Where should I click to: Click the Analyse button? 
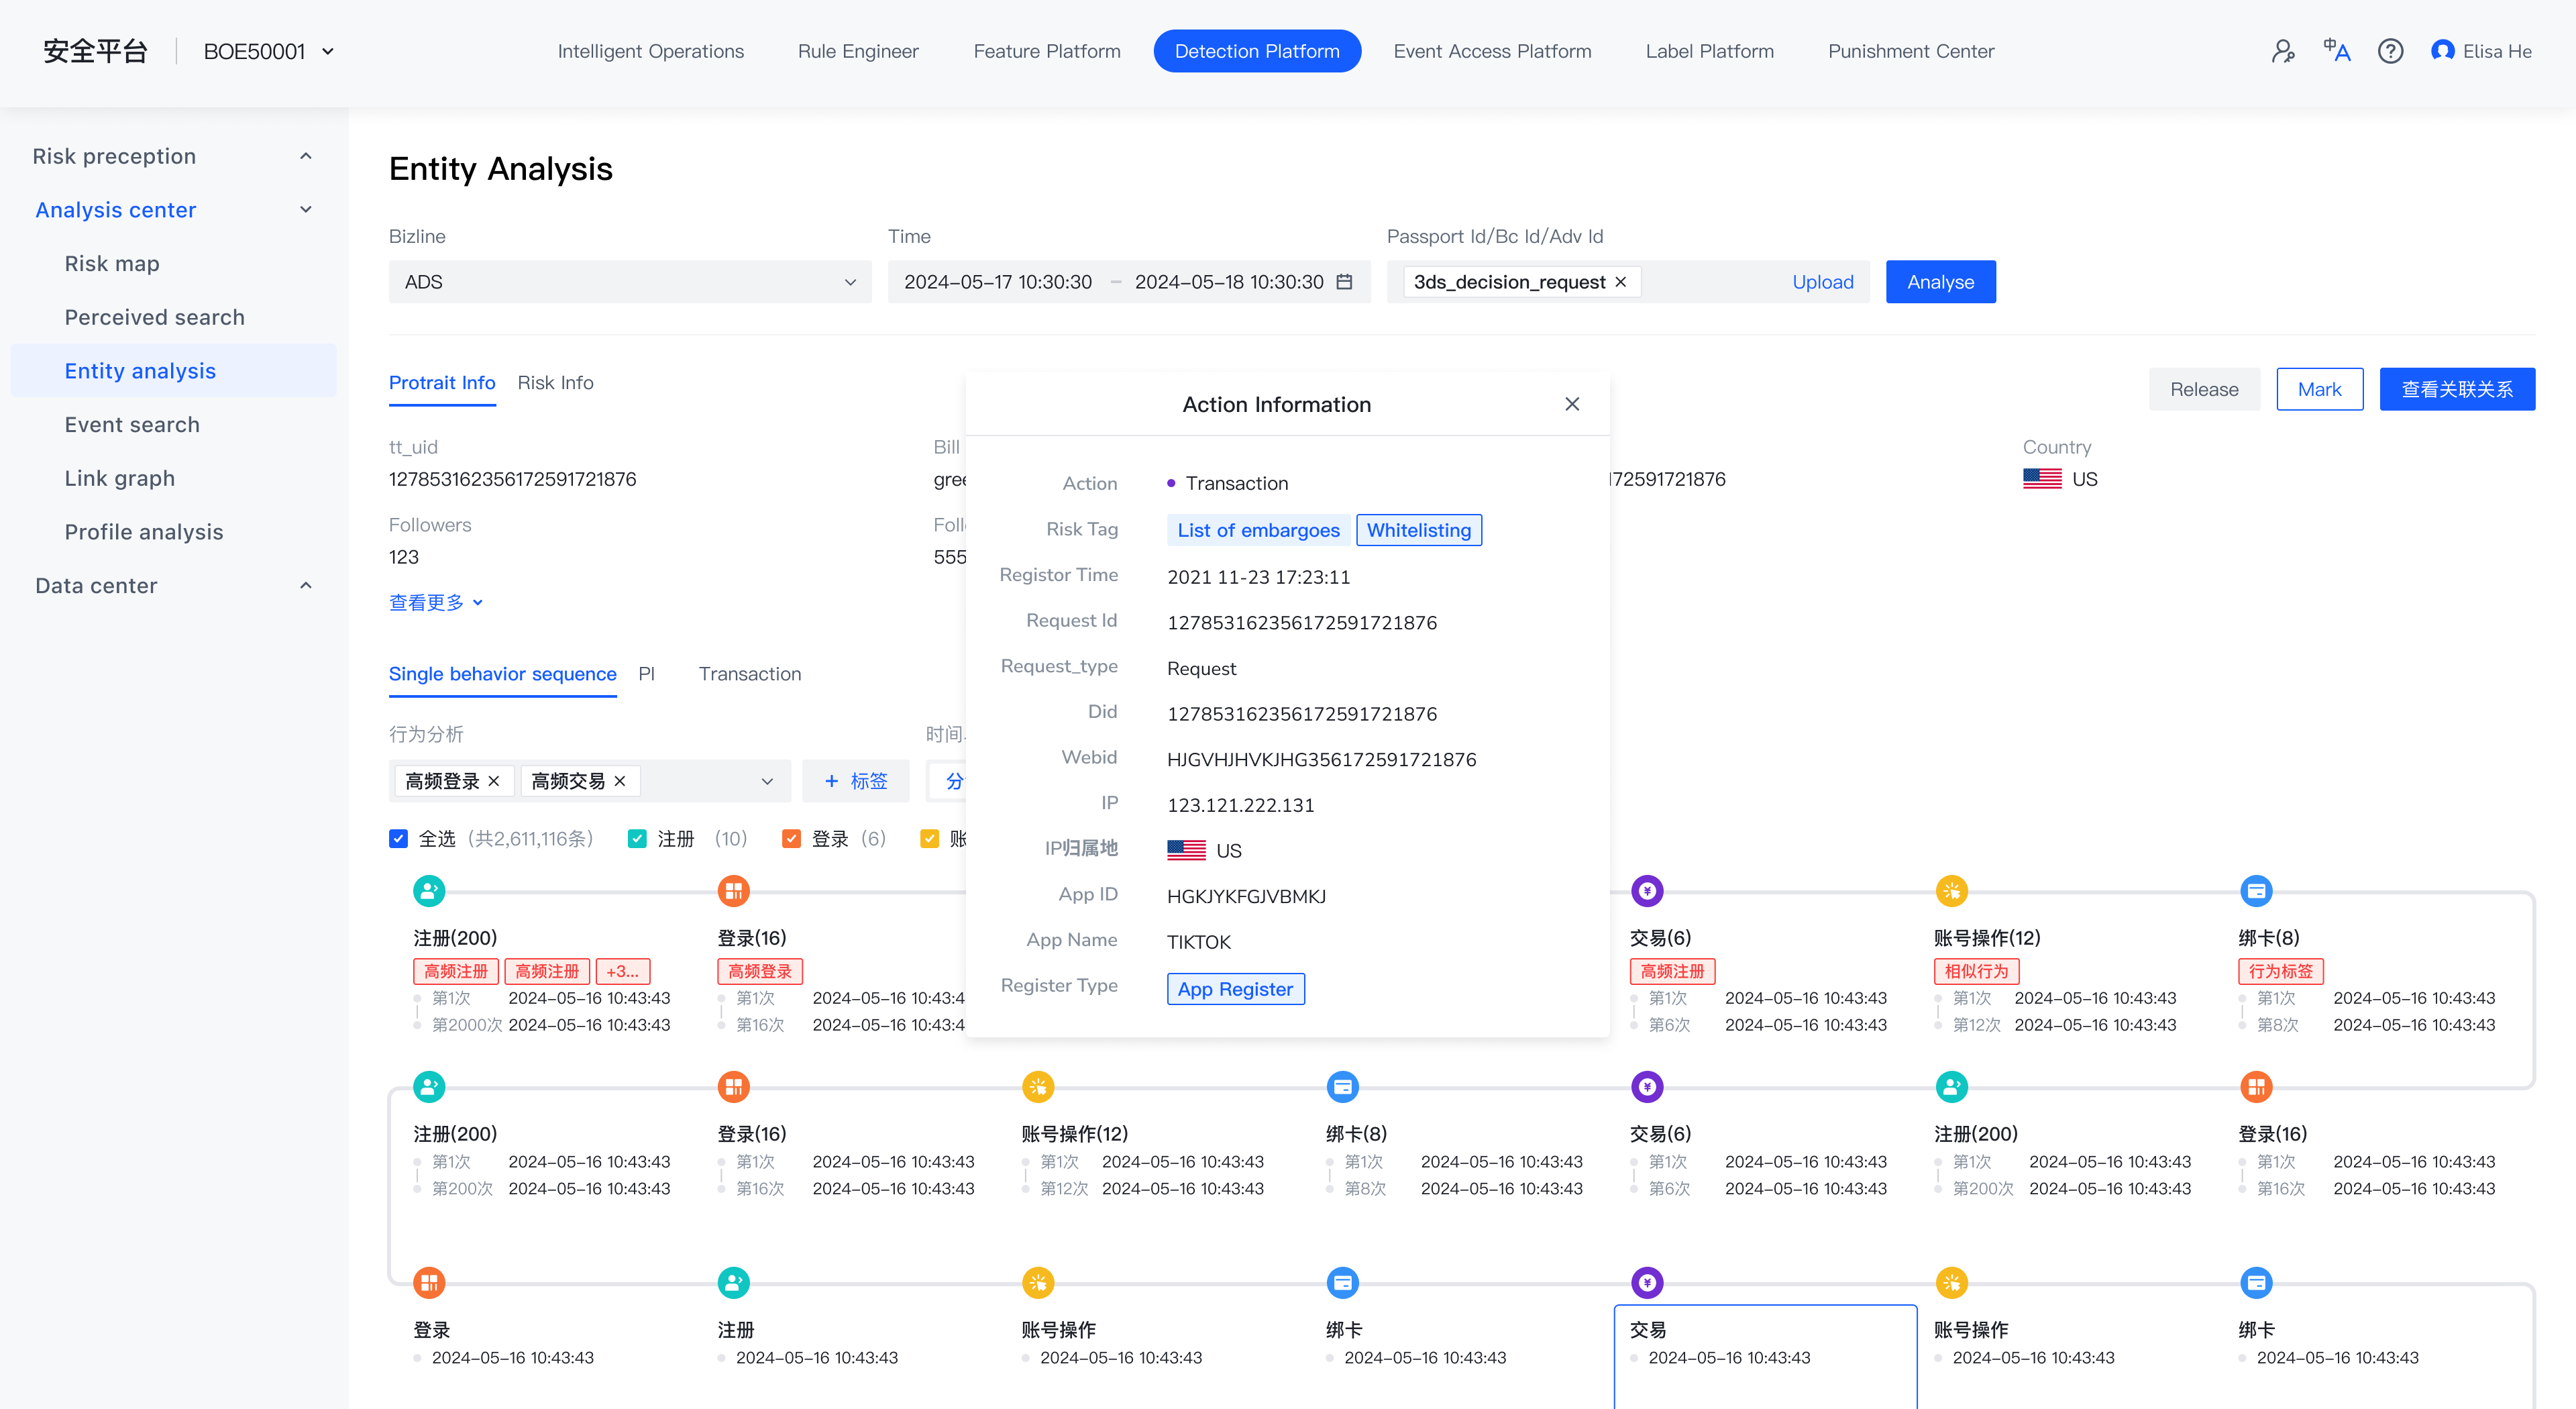(x=1940, y=282)
